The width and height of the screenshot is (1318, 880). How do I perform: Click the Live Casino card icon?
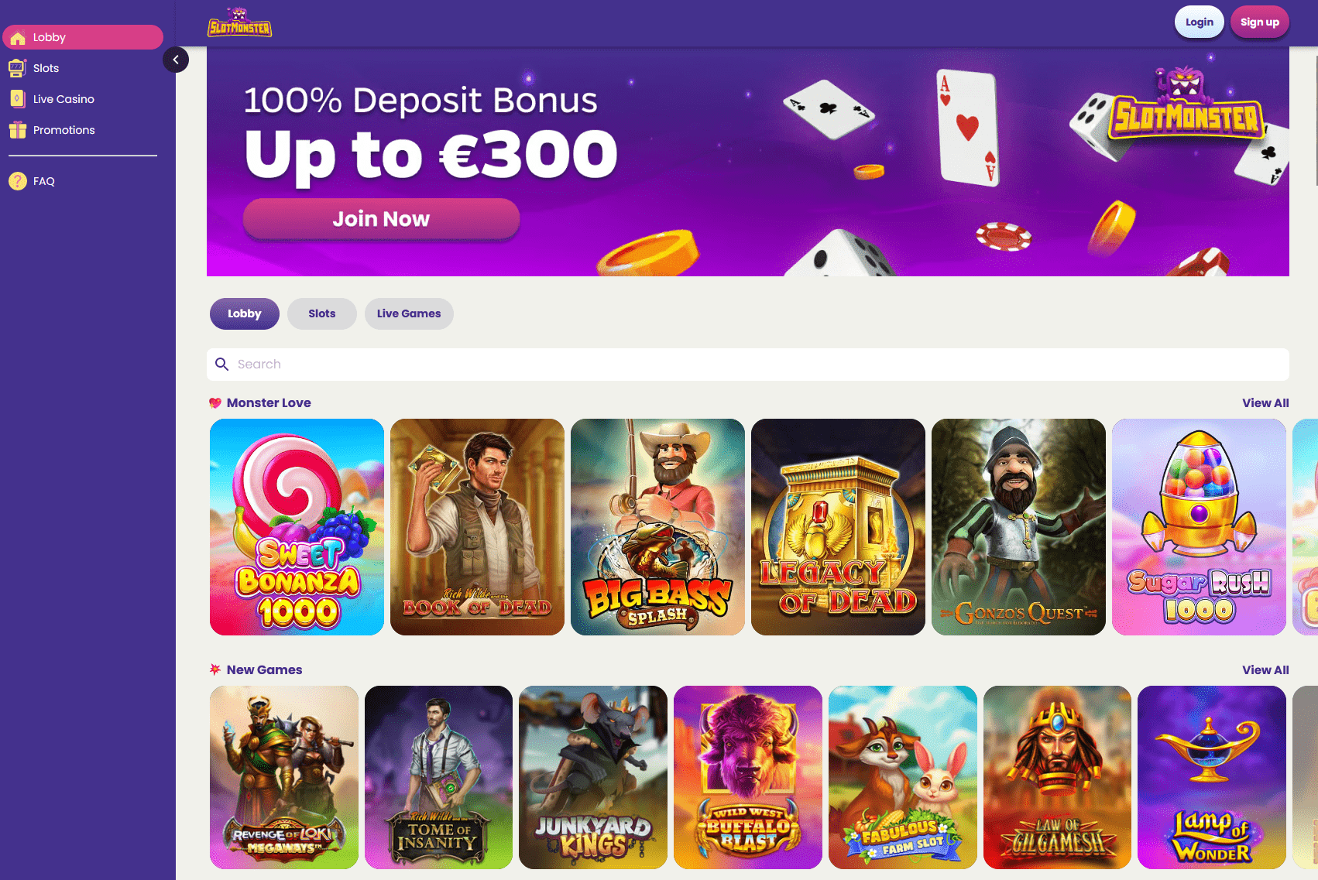(x=17, y=99)
